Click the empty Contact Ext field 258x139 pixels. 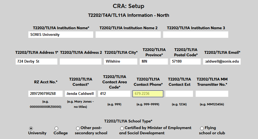click(x=179, y=94)
